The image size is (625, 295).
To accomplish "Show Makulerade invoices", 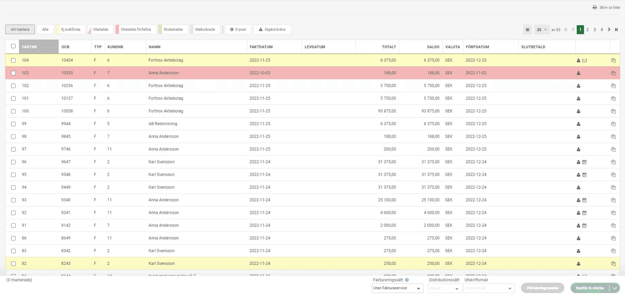I will click(205, 29).
